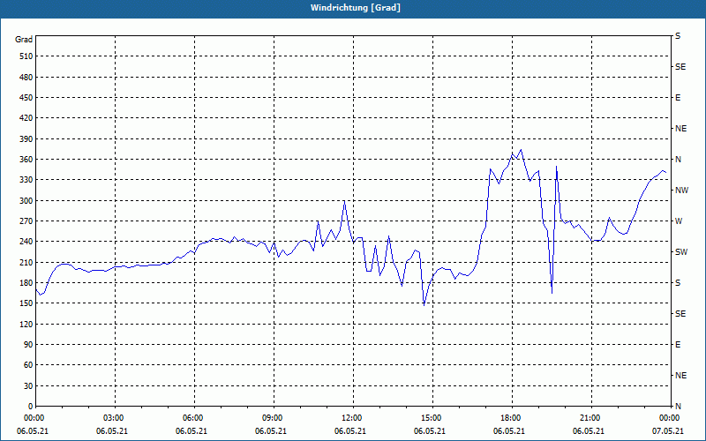706x441 pixels.
Task: Choose the 300 degree axis label
Action: (x=26, y=200)
